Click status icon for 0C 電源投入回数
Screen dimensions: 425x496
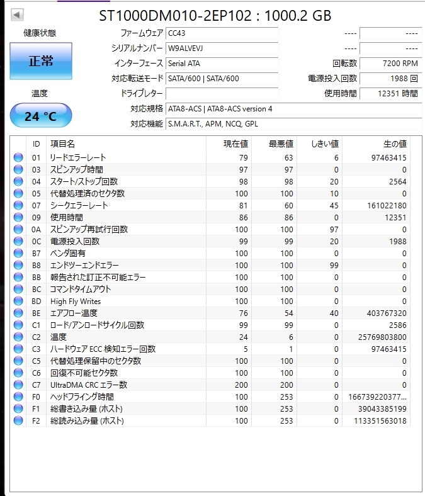(x=18, y=241)
